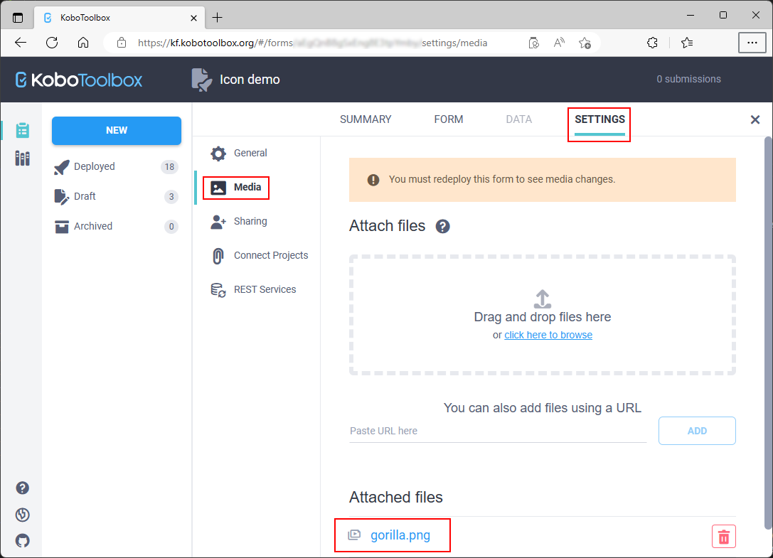Click the Paste URL here field
The image size is (773, 558).
coord(497,431)
